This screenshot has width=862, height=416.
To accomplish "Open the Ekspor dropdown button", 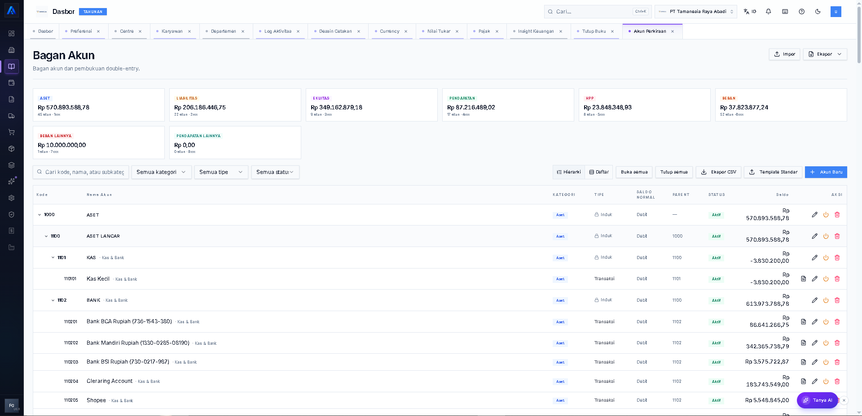I will pos(825,54).
